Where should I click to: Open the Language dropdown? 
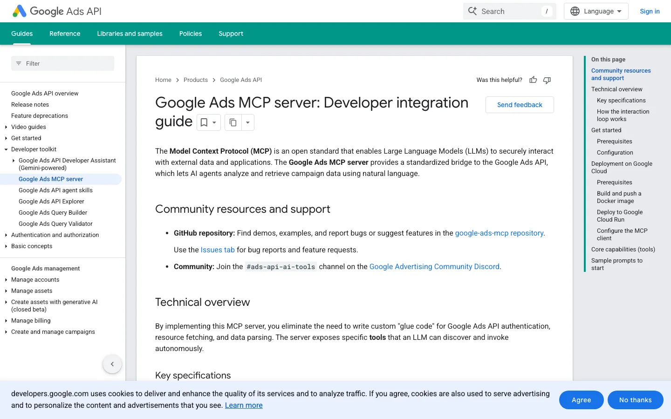[x=596, y=11]
